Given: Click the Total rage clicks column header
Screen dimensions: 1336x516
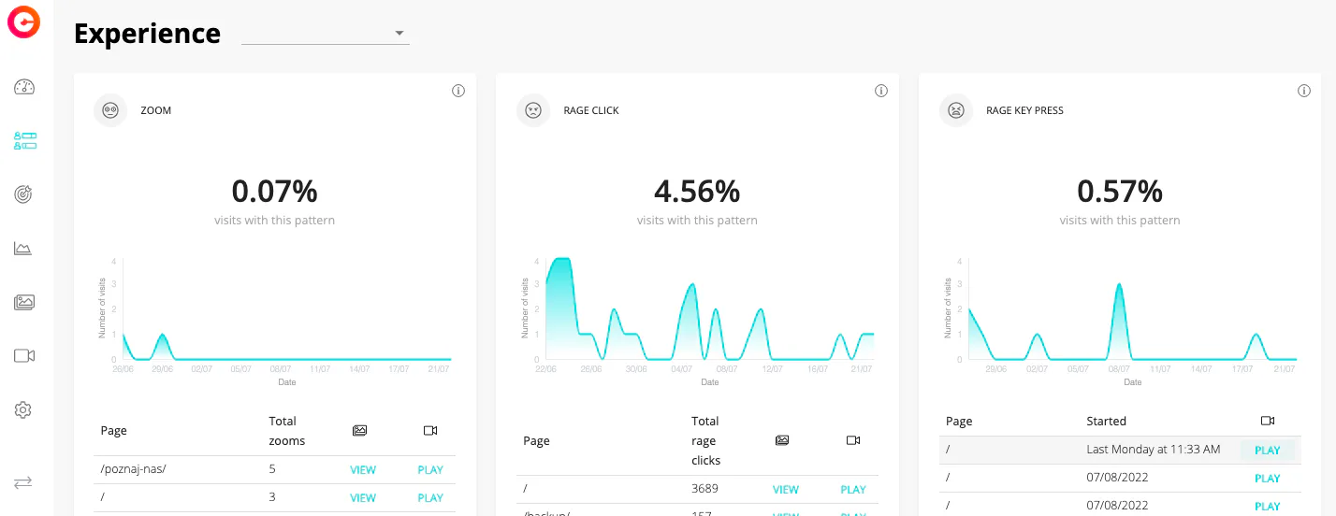Looking at the screenshot, I should pos(706,440).
